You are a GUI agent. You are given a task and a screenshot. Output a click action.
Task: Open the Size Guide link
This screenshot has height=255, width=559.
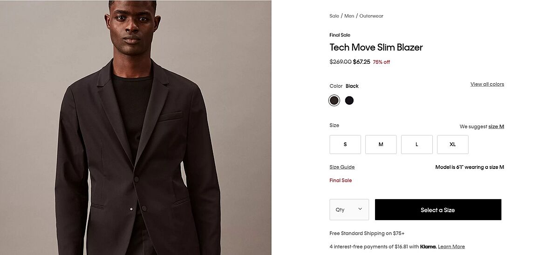pyautogui.click(x=342, y=167)
